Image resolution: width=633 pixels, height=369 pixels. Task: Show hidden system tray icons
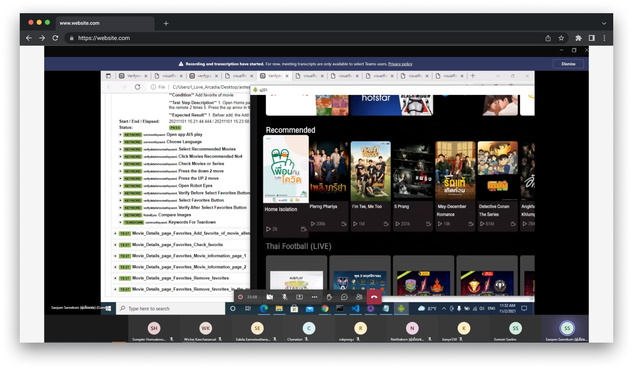click(444, 308)
